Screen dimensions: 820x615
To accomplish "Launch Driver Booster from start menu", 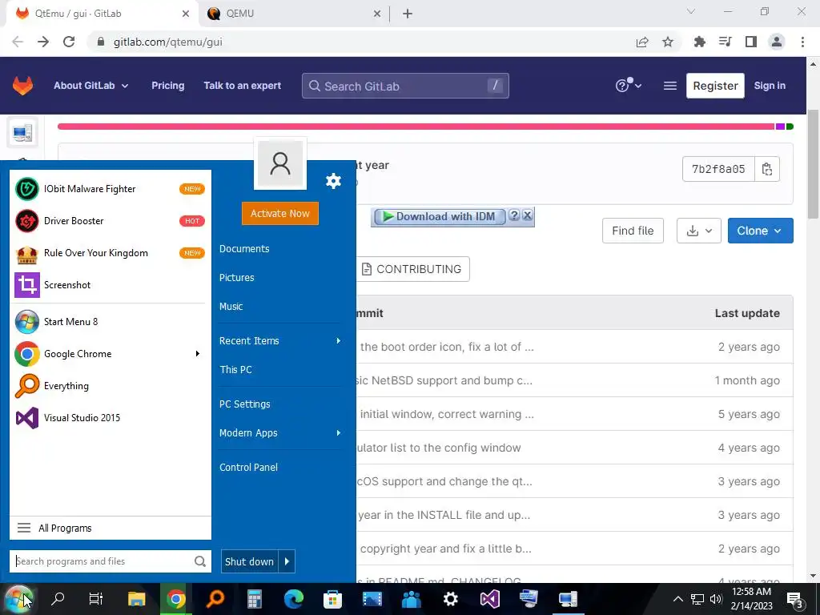I will [111, 221].
